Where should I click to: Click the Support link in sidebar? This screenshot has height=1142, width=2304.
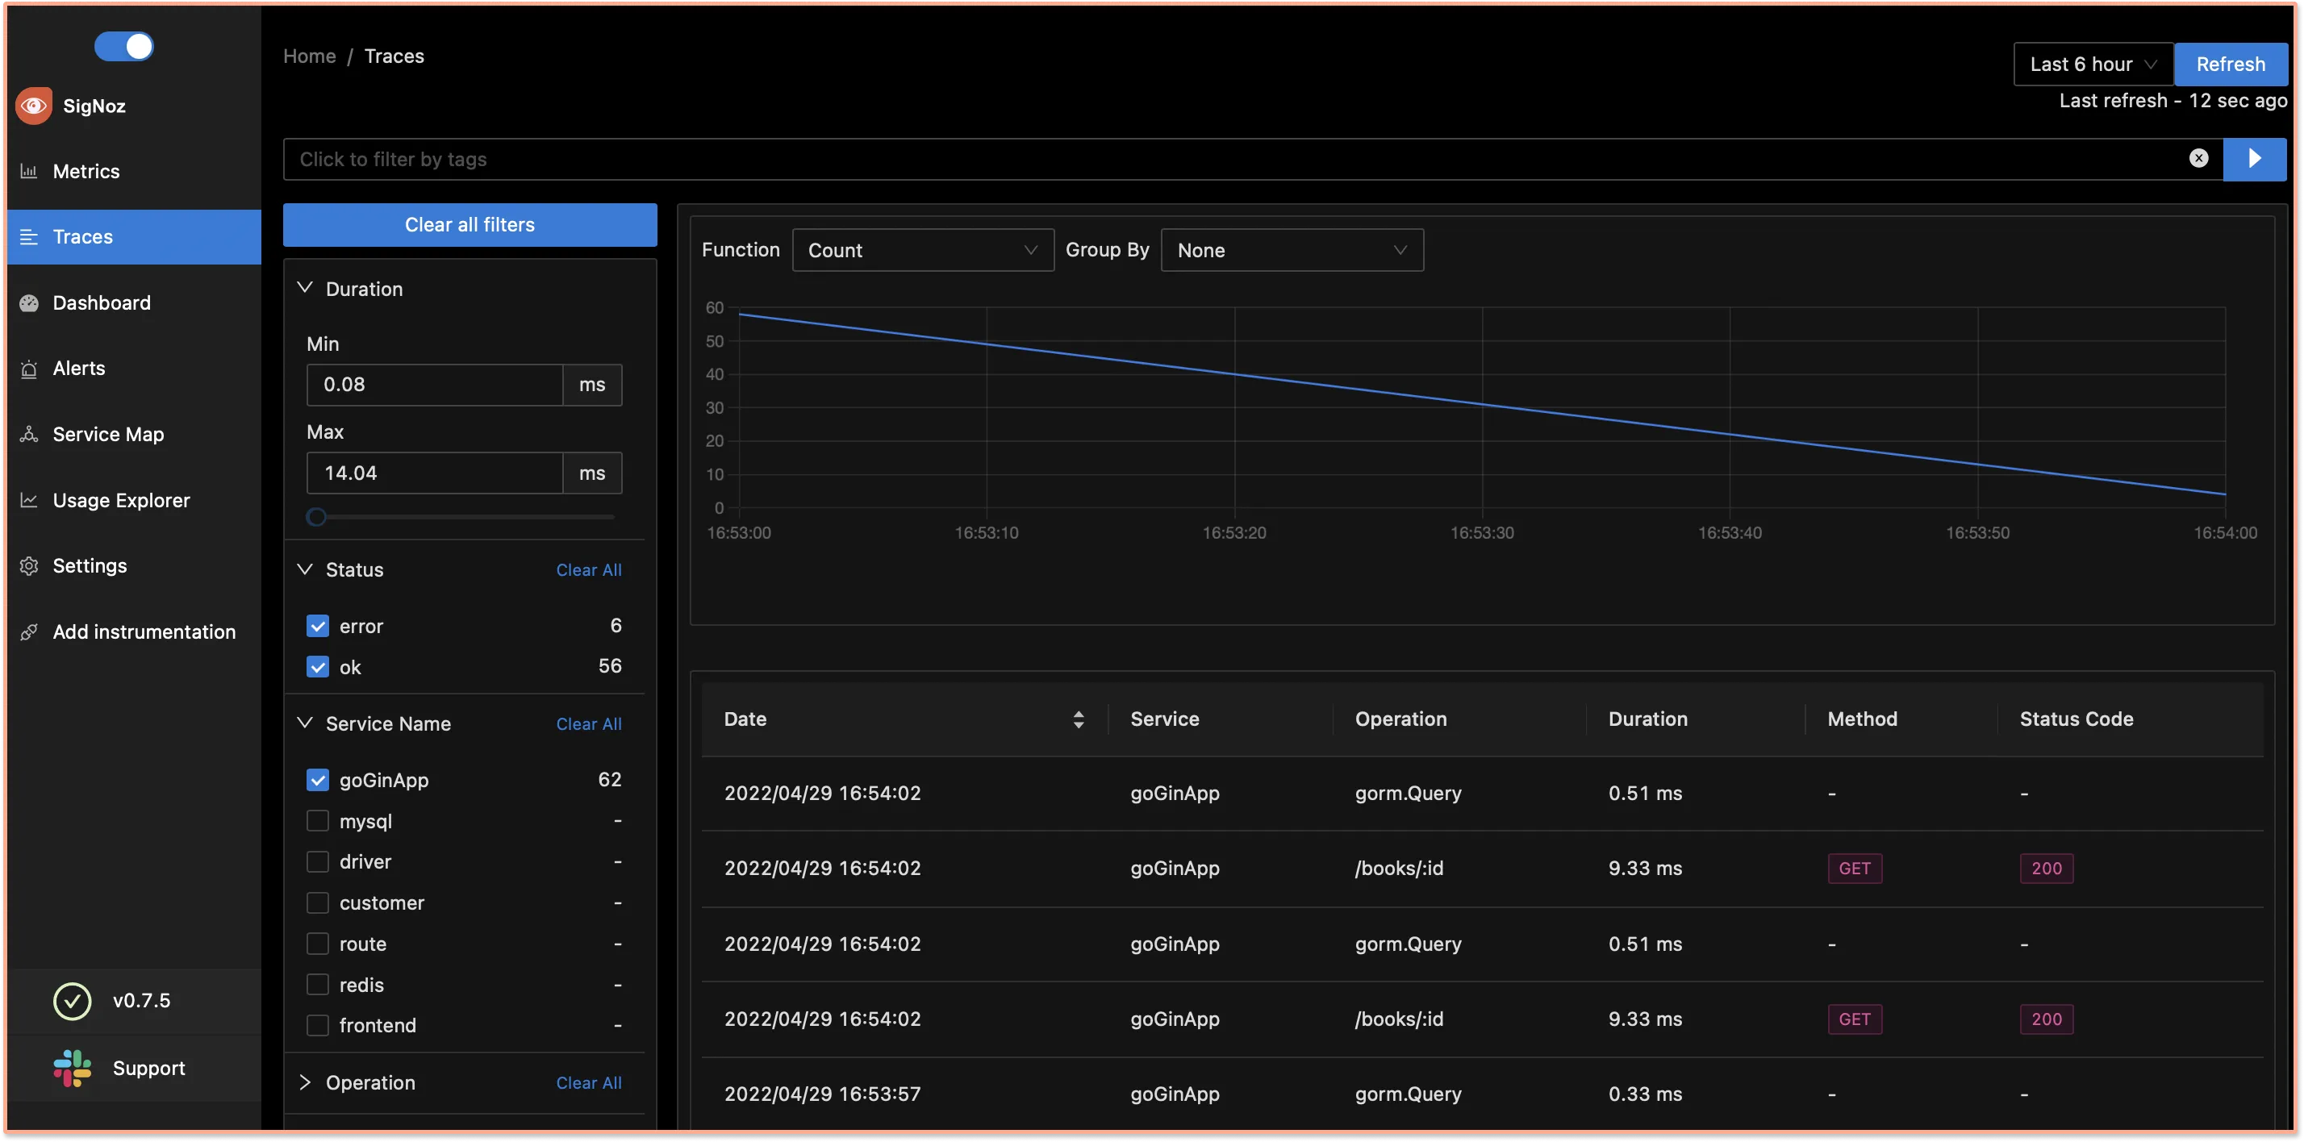click(148, 1069)
